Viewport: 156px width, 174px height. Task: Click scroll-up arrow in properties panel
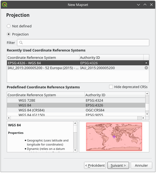(75, 123)
